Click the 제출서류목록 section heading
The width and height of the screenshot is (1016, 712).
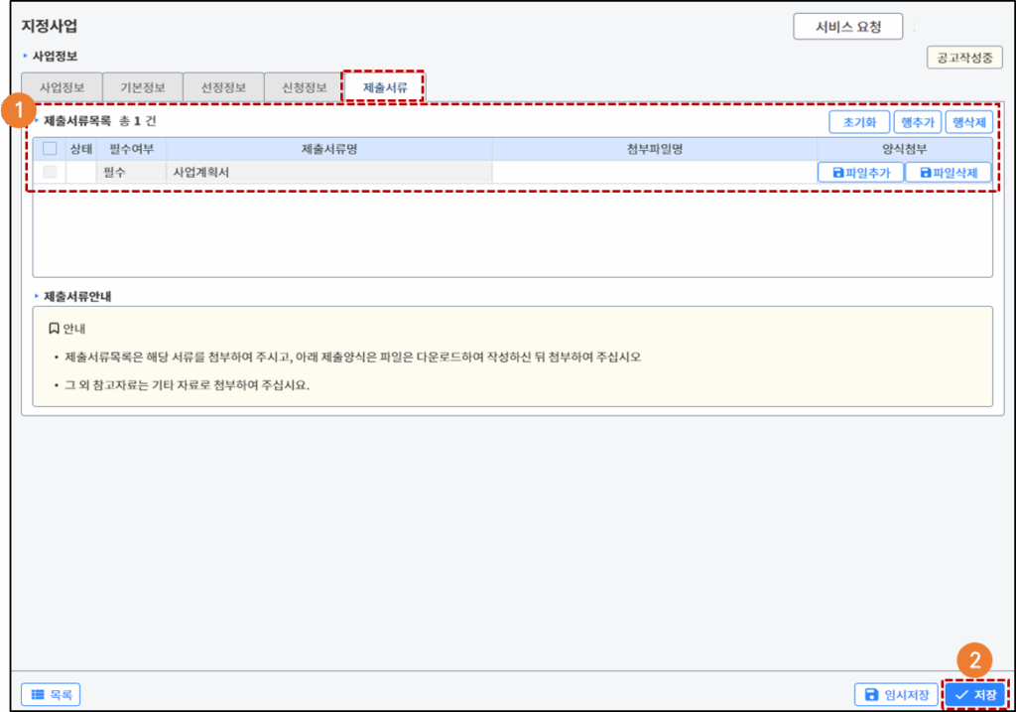[x=77, y=121]
